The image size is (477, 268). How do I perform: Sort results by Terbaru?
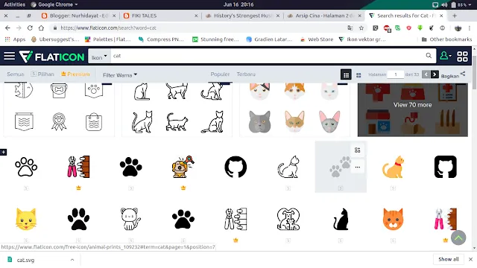[246, 74]
